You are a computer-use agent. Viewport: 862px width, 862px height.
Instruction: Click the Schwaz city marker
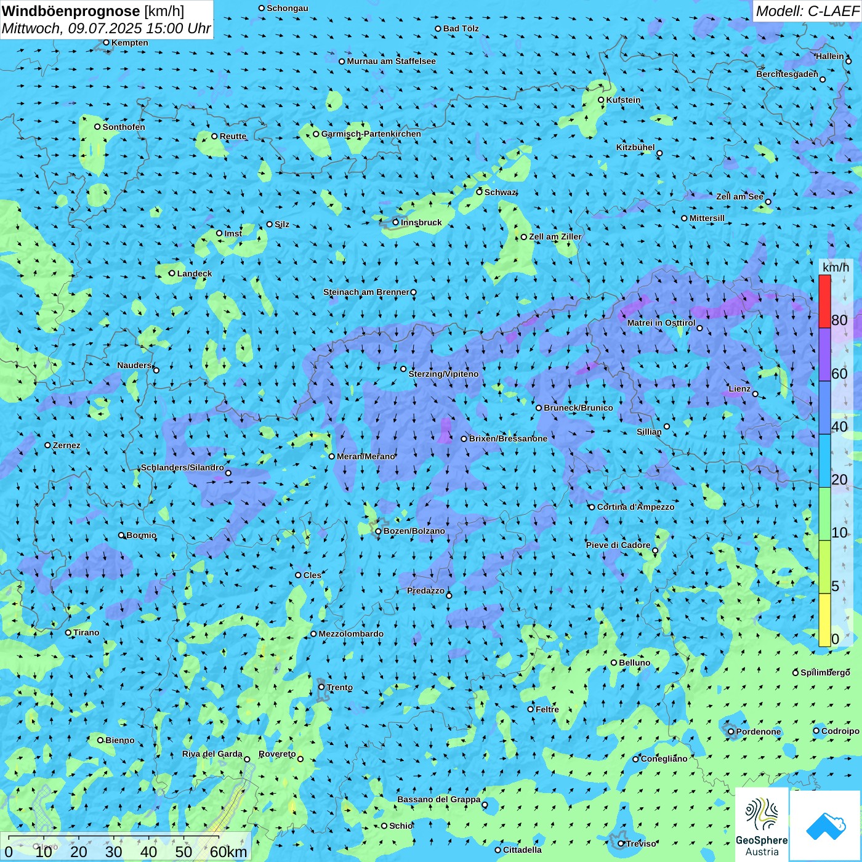point(479,192)
